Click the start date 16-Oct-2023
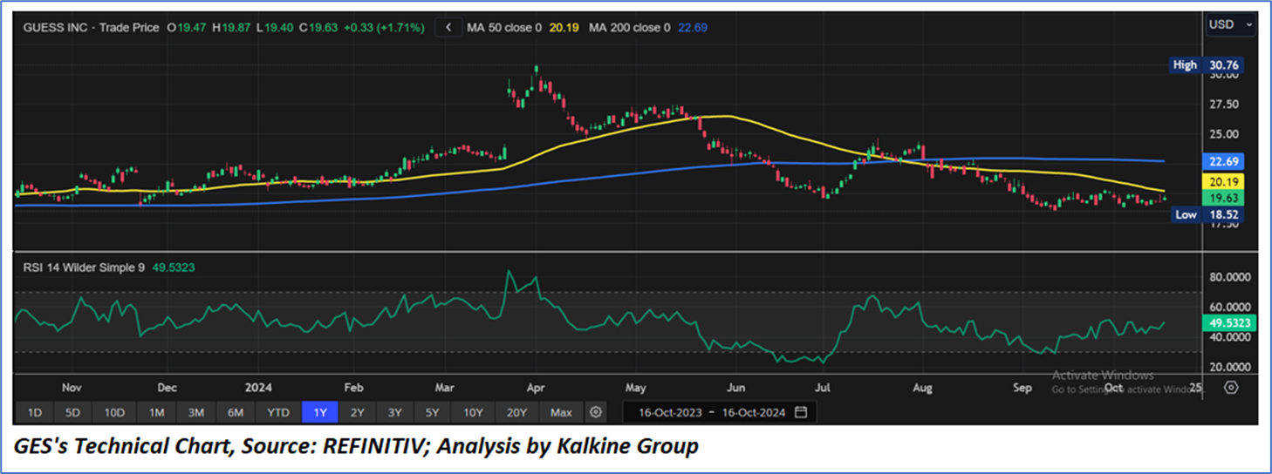1272x474 pixels. click(671, 412)
